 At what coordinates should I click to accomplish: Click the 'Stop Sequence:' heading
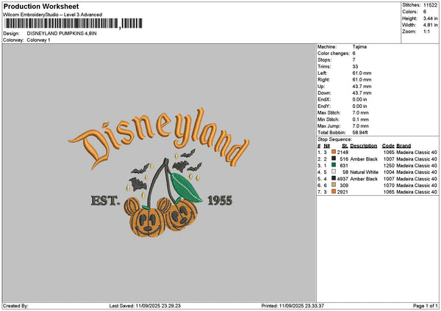(x=334, y=139)
